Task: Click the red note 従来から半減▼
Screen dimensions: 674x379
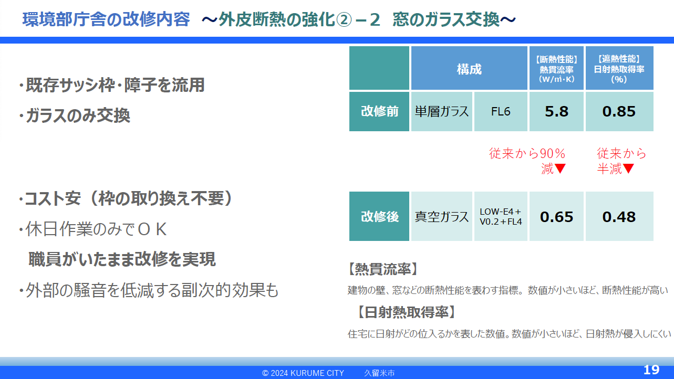Action: (621, 161)
